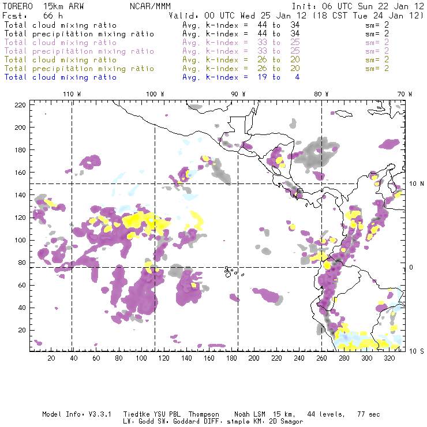Screen dimensions: 427x427
Task: Select the purple 'Total precipitation mixing ratio' legend entry
Action: [x=79, y=51]
